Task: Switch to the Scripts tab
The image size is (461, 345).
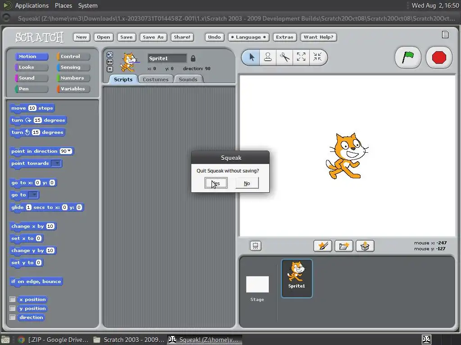Action: (x=123, y=79)
